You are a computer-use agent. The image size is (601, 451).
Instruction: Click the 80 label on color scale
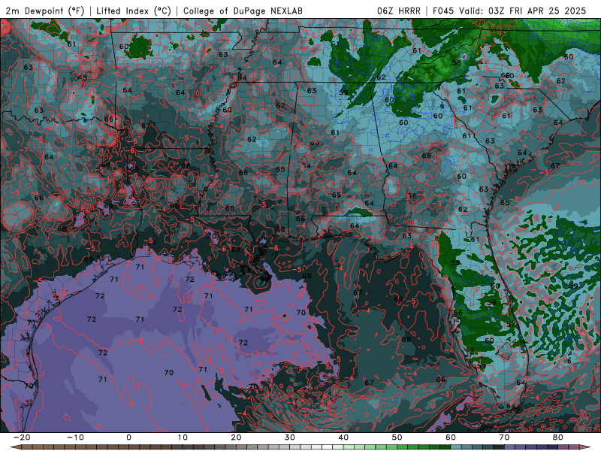558,437
